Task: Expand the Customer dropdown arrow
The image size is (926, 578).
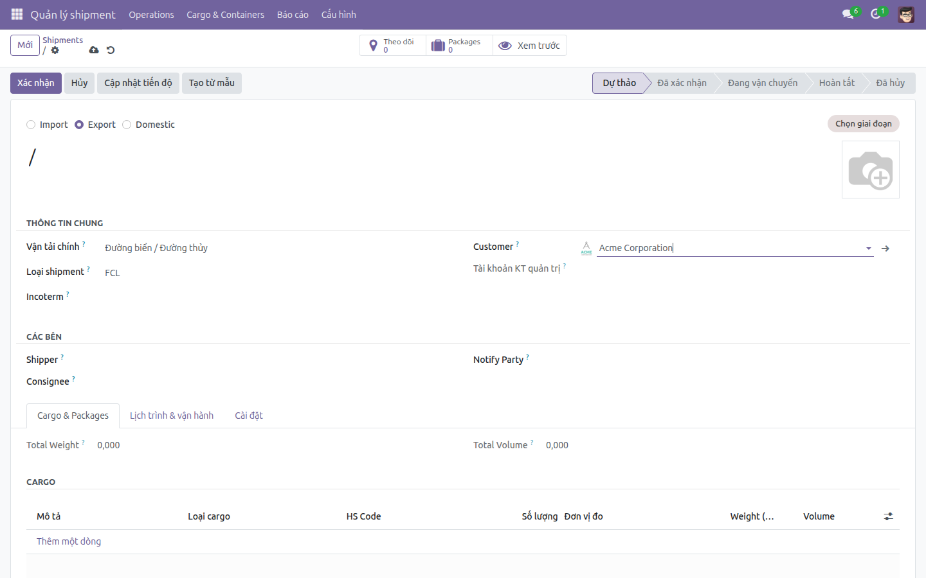Action: (x=868, y=249)
